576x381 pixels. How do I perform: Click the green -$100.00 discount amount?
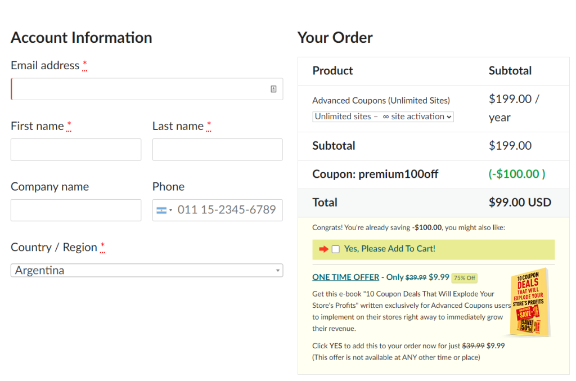point(516,174)
